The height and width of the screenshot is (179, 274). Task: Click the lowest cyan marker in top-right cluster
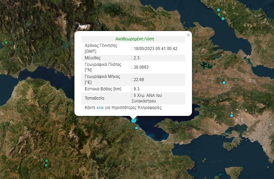click(x=223, y=19)
